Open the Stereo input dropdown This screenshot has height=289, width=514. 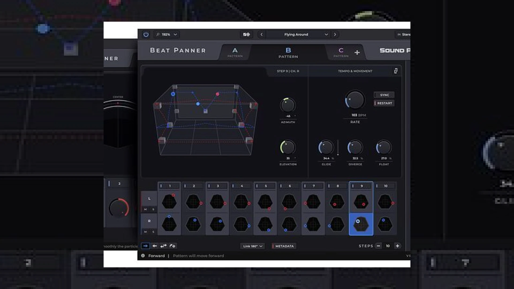(x=403, y=35)
